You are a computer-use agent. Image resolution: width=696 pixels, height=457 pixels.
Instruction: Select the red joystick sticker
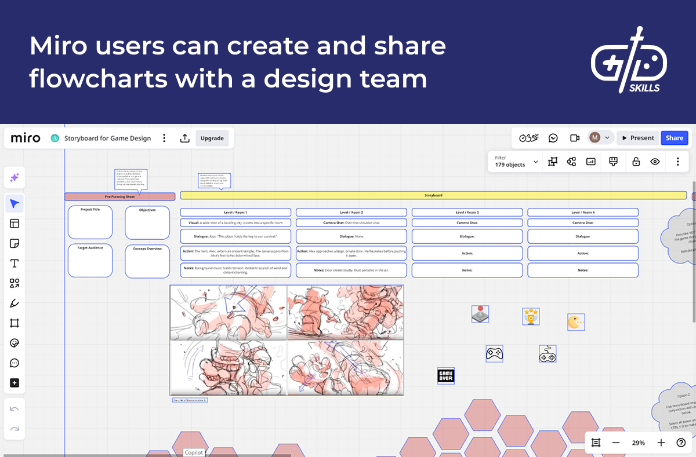pos(480,314)
